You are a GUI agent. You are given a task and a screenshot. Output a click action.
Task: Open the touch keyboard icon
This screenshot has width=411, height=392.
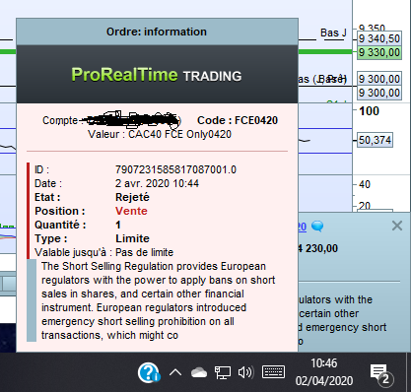[x=273, y=372]
